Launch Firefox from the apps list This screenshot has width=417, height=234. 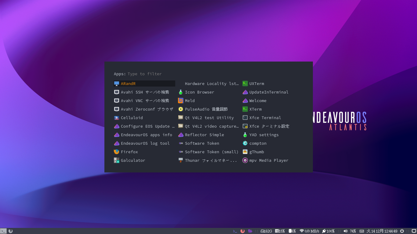[144, 152]
